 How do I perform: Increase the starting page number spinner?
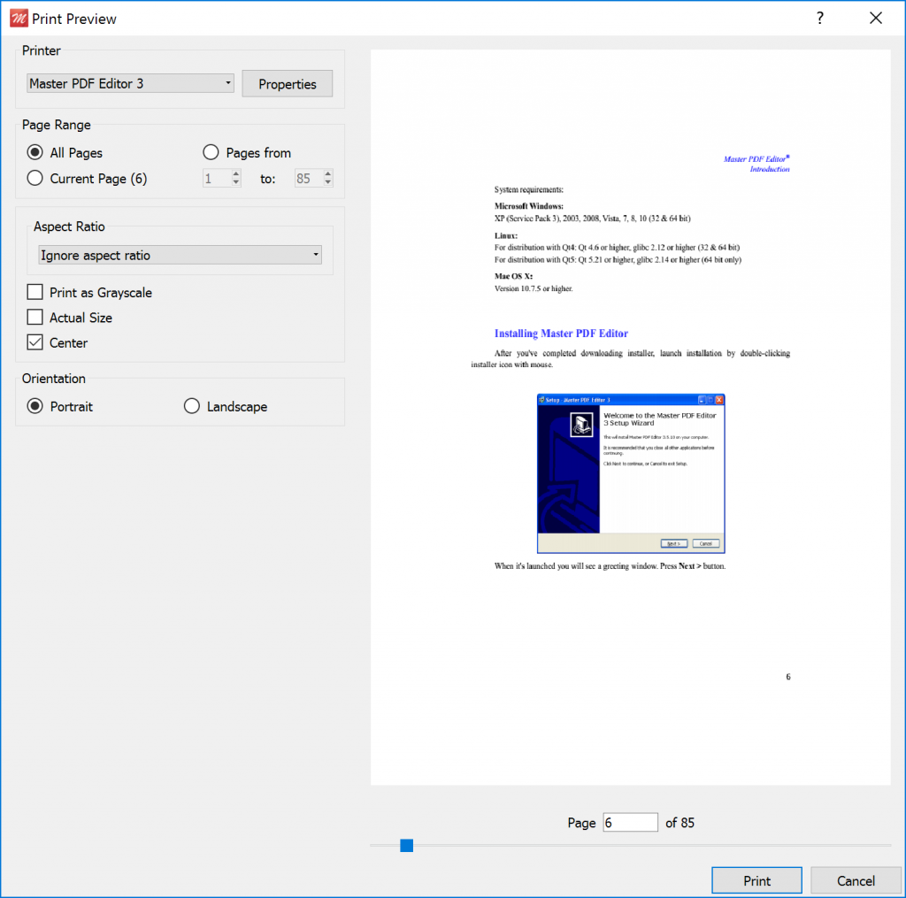[x=235, y=174]
